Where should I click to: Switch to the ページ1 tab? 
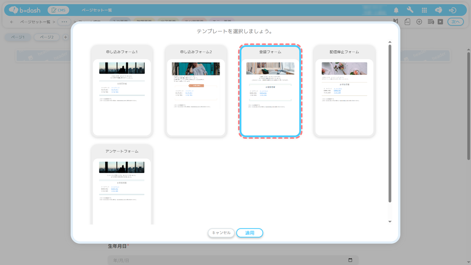[x=18, y=37]
